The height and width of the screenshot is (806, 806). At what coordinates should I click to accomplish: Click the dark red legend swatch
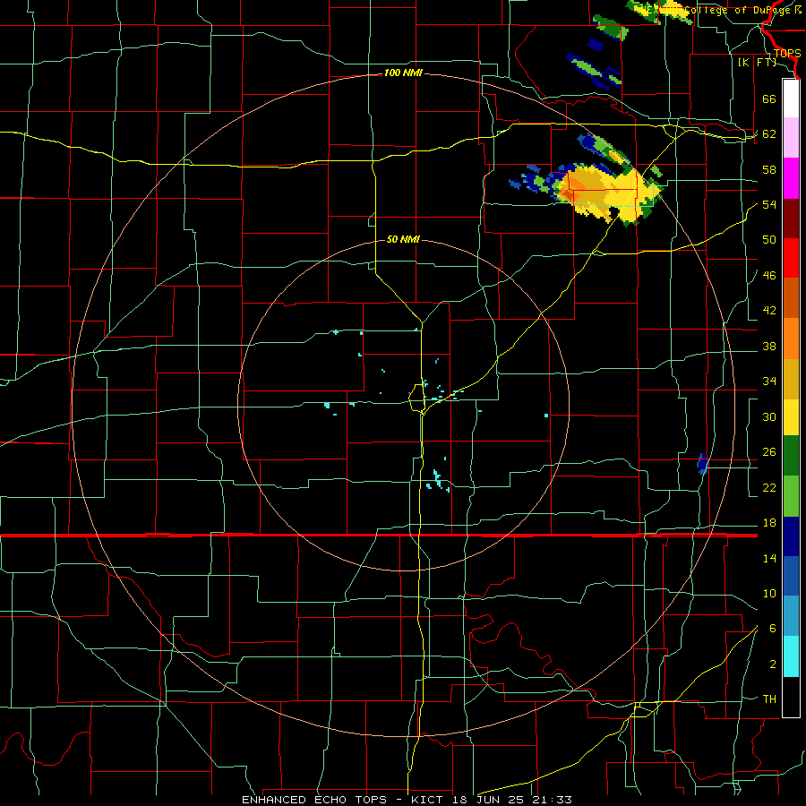coord(791,219)
